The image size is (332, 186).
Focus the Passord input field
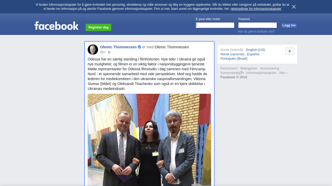point(258,25)
